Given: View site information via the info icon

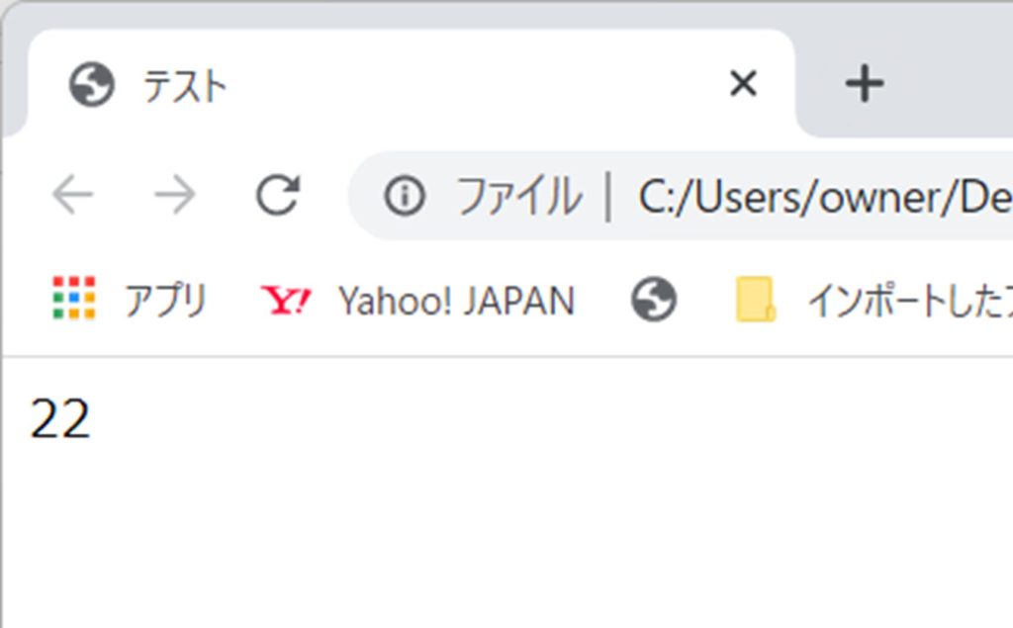Looking at the screenshot, I should [x=405, y=197].
